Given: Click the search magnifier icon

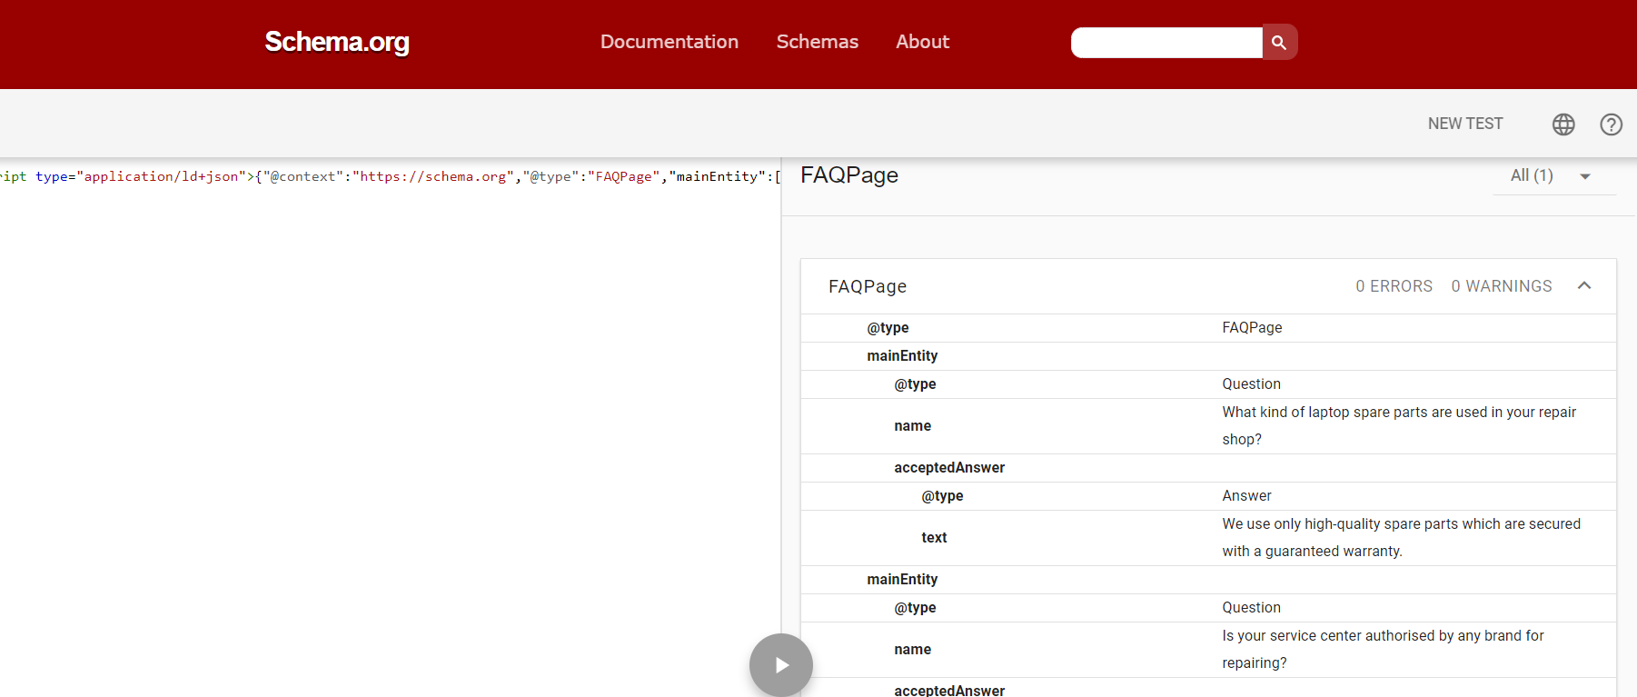Looking at the screenshot, I should 1279,42.
